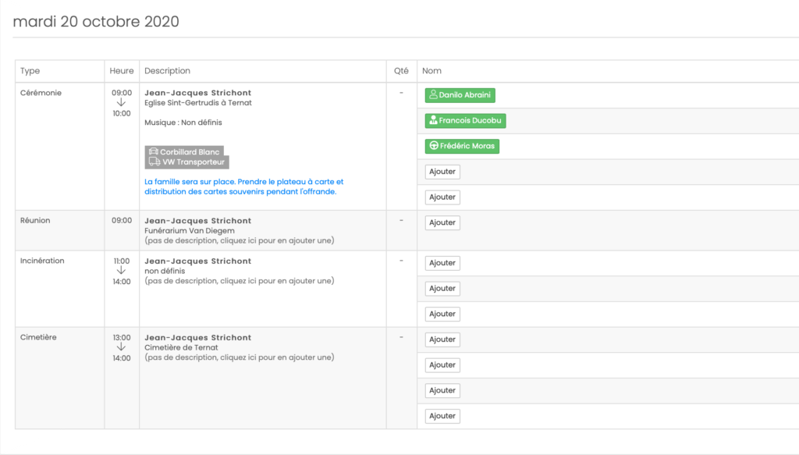The height and width of the screenshot is (455, 799).
Task: Click the Heure column header
Action: click(x=122, y=71)
